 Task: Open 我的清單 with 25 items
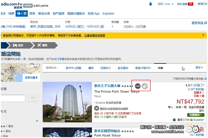click(x=185, y=4)
